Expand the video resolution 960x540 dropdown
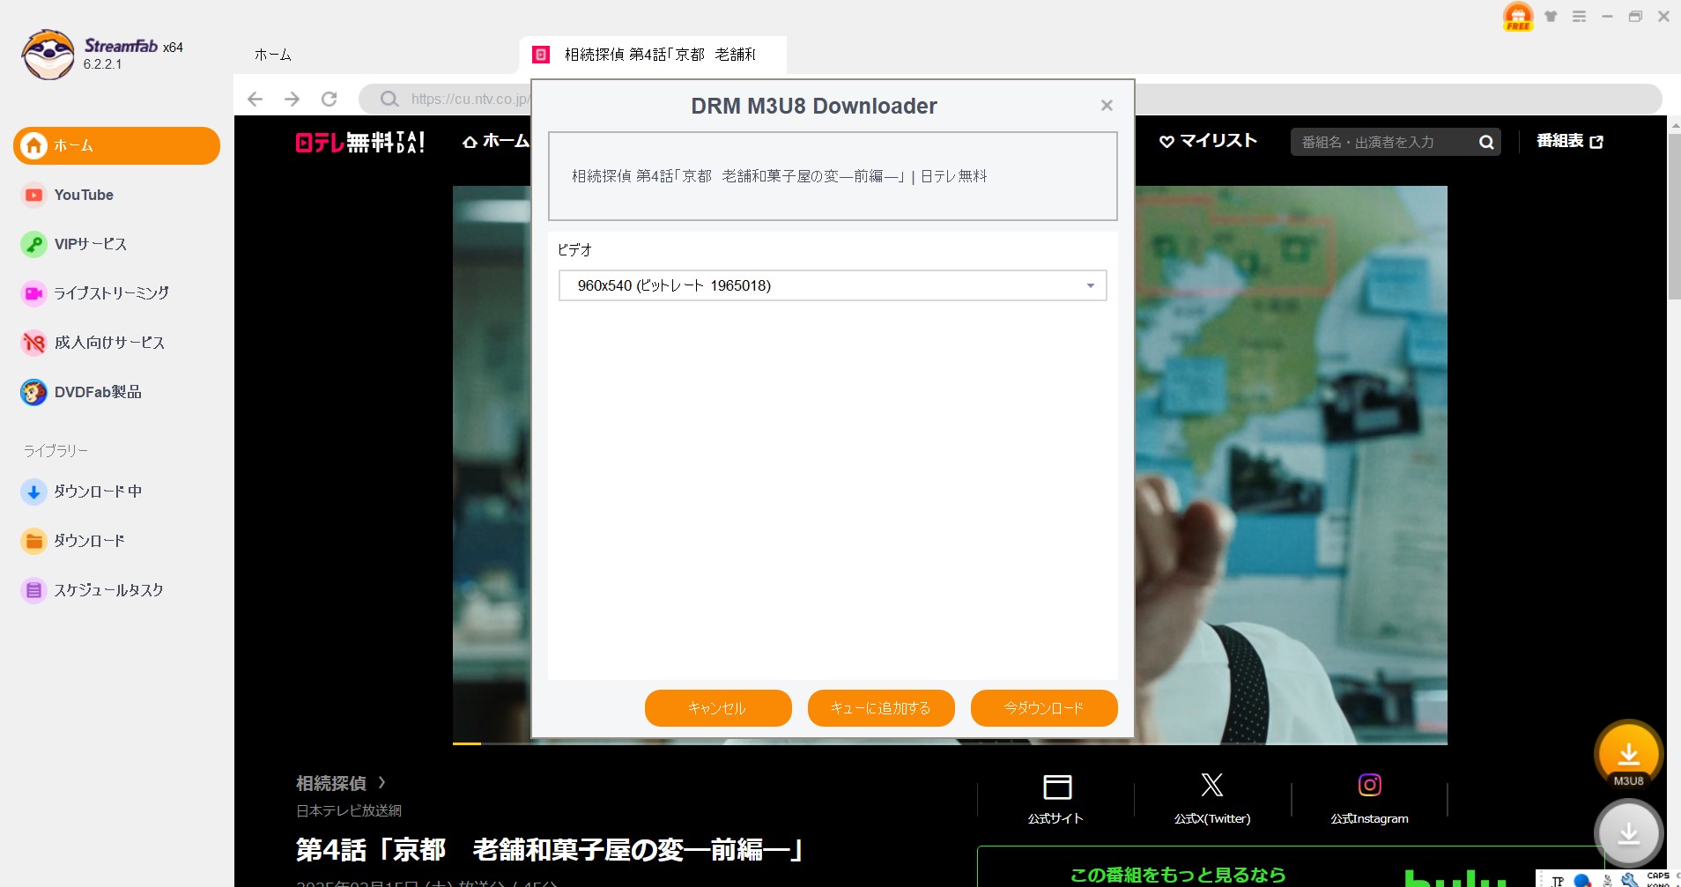The width and height of the screenshot is (1681, 887). (833, 285)
